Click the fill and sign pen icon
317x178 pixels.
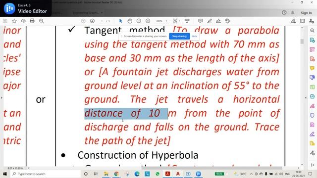[293, 21]
